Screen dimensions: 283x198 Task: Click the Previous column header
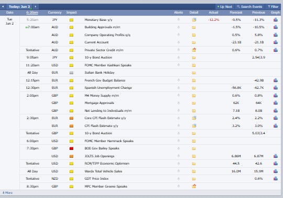pos(258,13)
